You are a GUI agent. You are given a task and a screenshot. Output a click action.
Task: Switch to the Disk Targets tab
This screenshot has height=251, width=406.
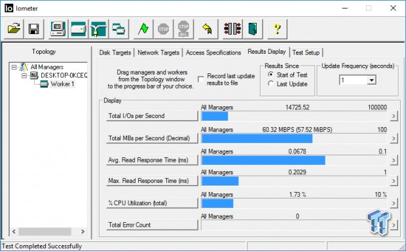point(115,52)
